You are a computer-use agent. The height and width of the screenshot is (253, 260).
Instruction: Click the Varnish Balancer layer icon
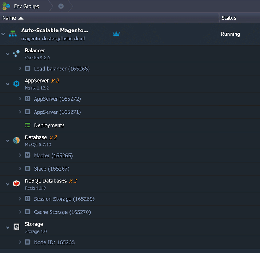click(16, 54)
